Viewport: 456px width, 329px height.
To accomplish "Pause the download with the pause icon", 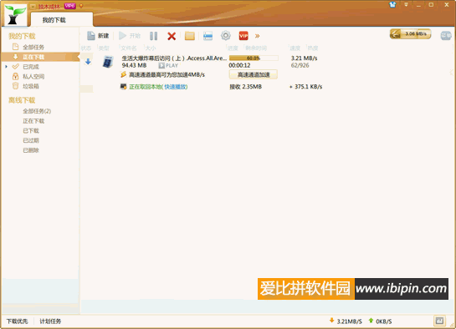I will [154, 36].
